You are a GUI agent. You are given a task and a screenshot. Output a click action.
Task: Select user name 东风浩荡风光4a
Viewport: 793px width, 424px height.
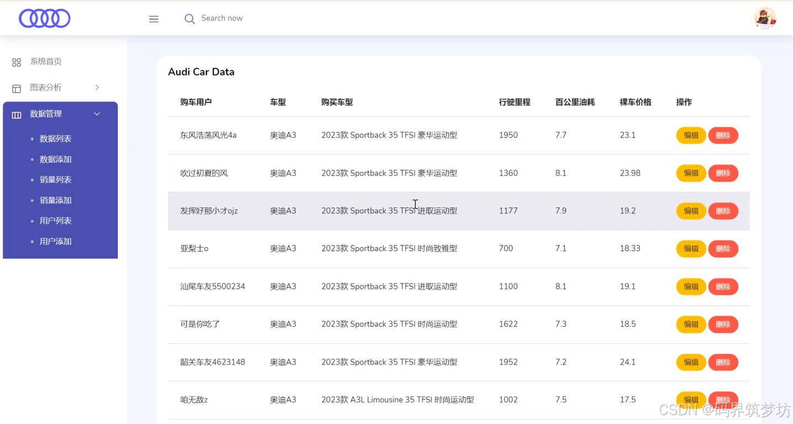point(208,135)
